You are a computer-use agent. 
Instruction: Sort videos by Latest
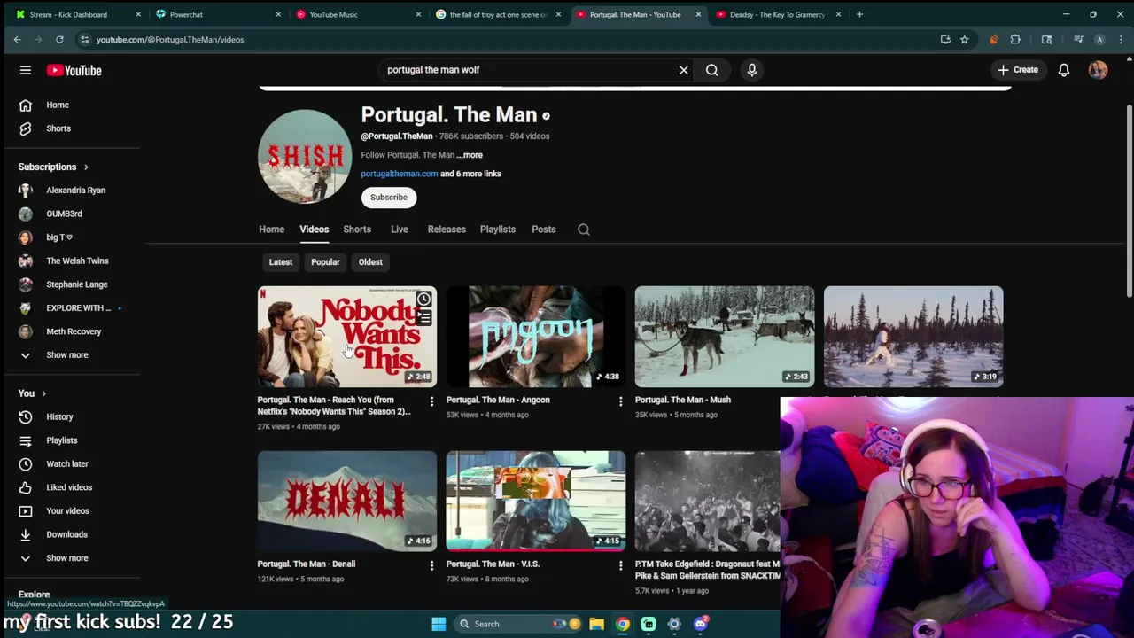pyautogui.click(x=281, y=262)
